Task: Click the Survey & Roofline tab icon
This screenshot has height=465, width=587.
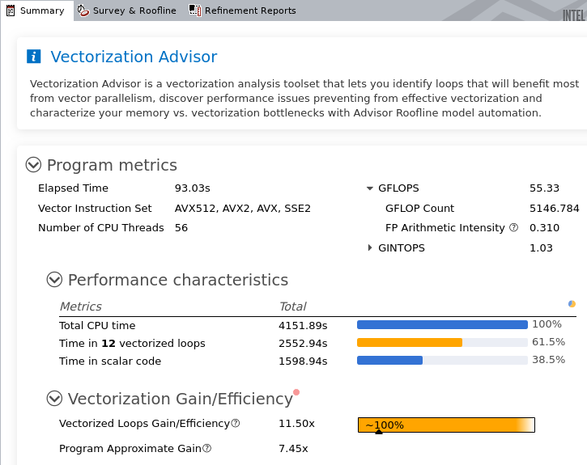Action: [83, 11]
